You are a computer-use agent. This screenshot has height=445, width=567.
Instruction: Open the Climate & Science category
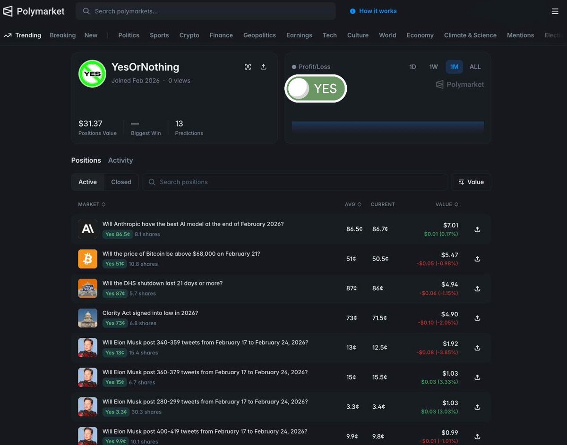point(470,35)
